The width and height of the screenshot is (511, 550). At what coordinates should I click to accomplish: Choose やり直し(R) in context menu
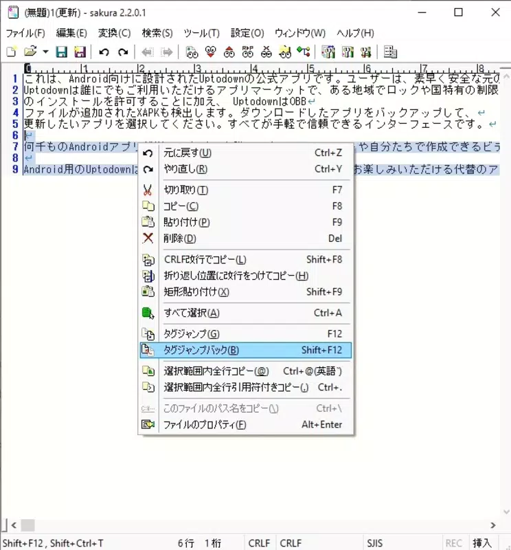pos(245,169)
